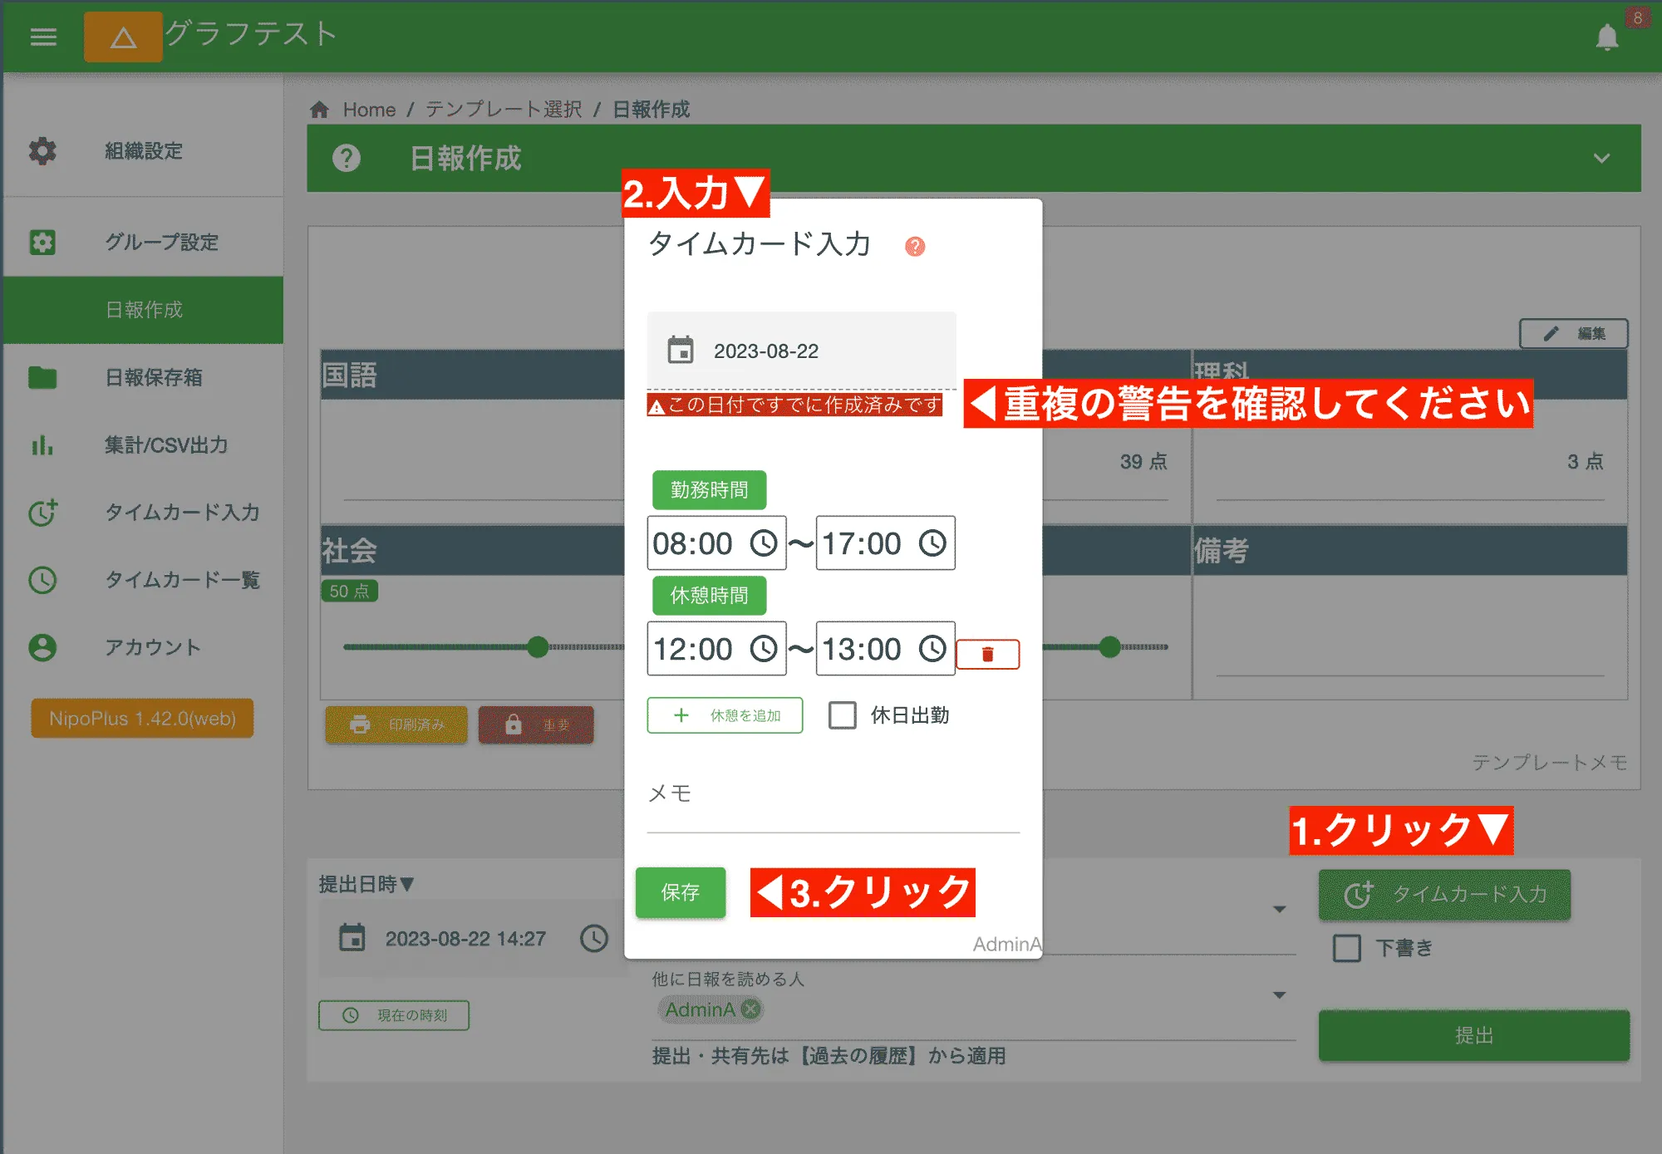Viewport: 1662px width, 1154px height.
Task: Open 組織設定 via the gear icon
Action: point(42,151)
